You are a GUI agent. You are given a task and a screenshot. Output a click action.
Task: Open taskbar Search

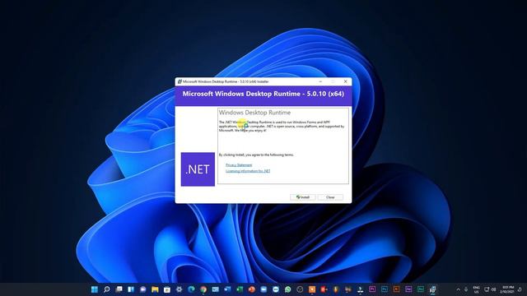pyautogui.click(x=106, y=289)
